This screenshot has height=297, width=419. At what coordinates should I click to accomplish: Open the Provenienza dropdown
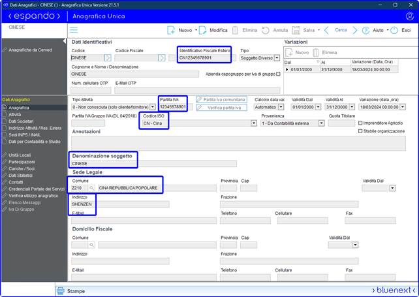[321, 123]
